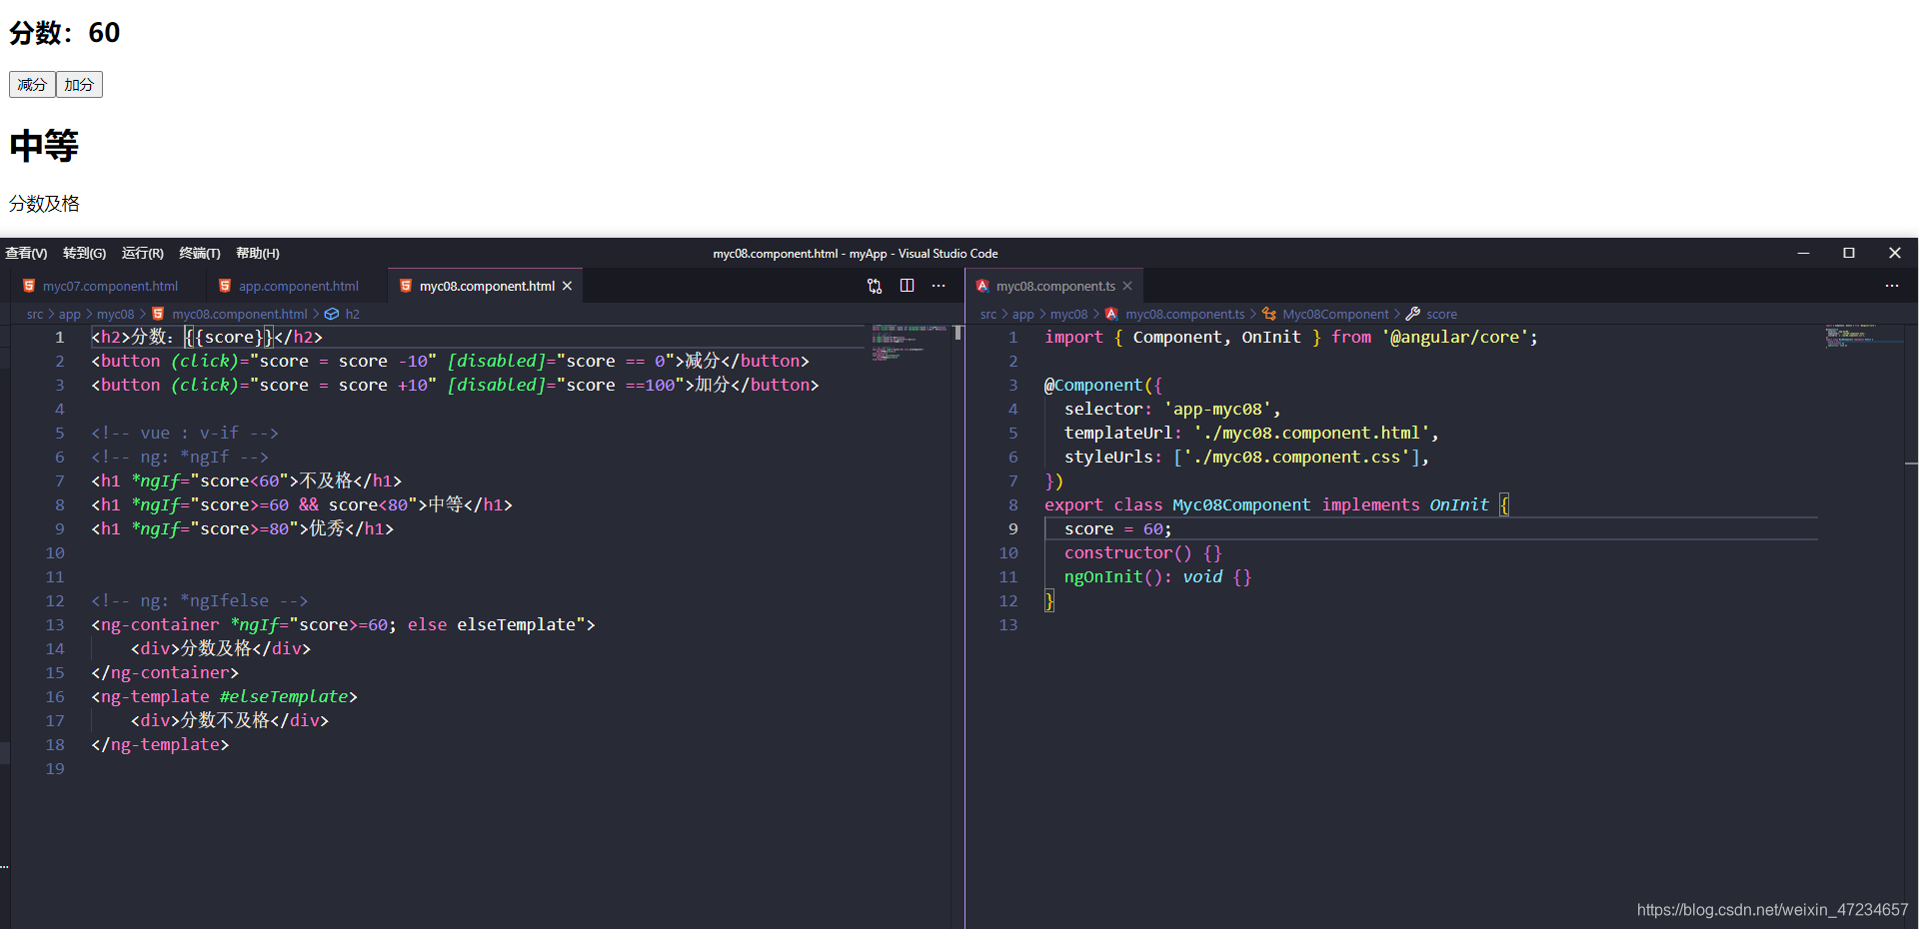Click HTML file icon on app.component.html tab
The width and height of the screenshot is (1919, 929).
point(225,287)
